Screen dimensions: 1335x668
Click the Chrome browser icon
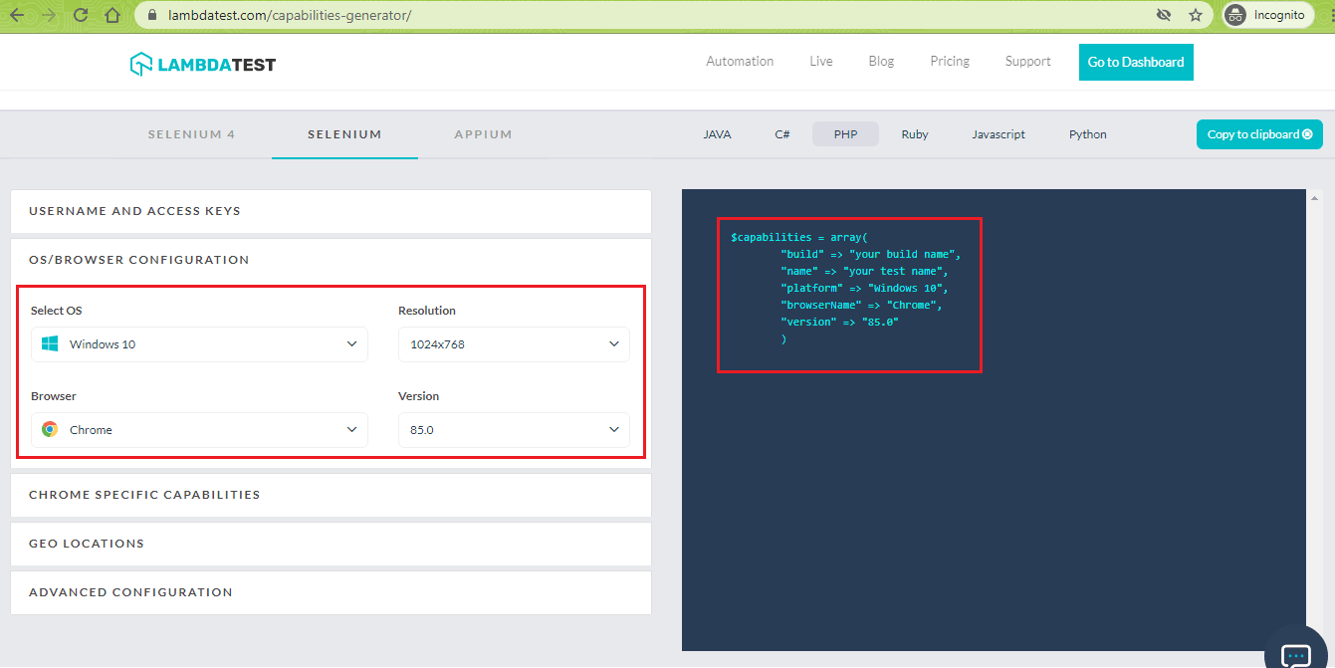[48, 429]
